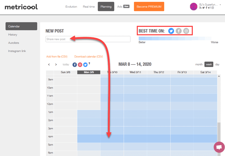Open History from the sidebar
The image size is (225, 156).
(13, 35)
